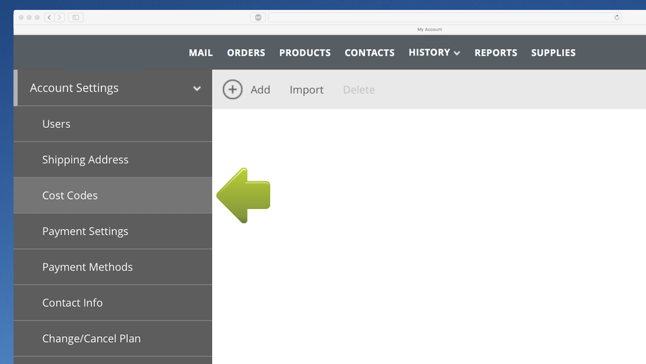Open the HISTORY dropdown menu
The height and width of the screenshot is (364, 646).
[434, 52]
